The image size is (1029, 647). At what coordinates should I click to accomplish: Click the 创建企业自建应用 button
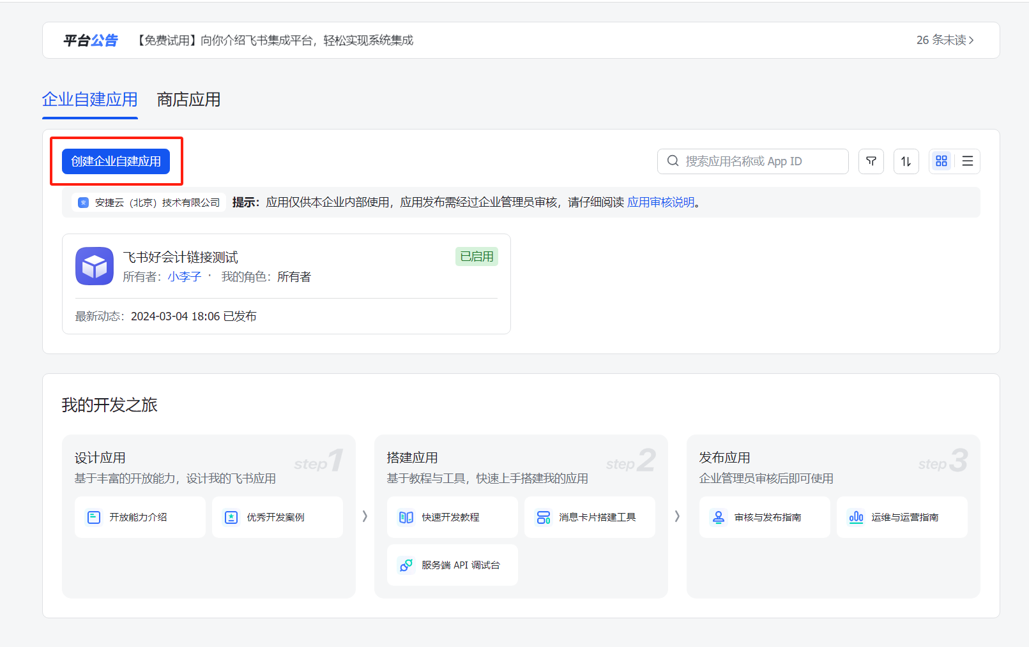[x=116, y=161]
